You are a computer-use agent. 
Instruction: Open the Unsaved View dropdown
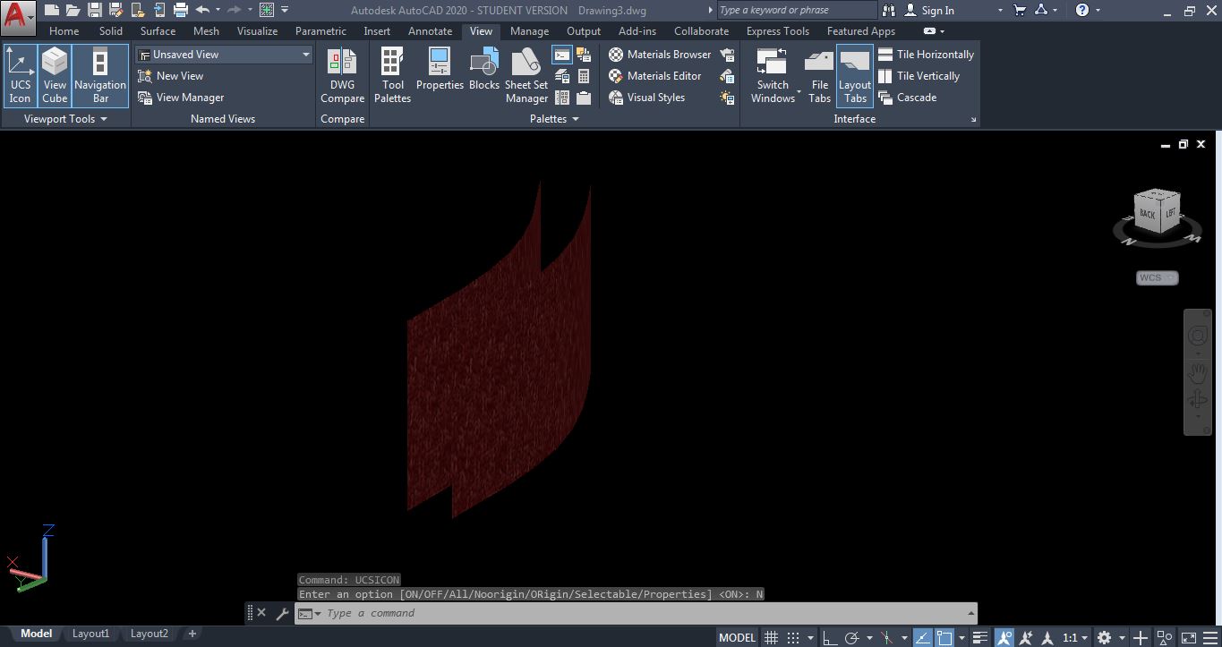[306, 54]
